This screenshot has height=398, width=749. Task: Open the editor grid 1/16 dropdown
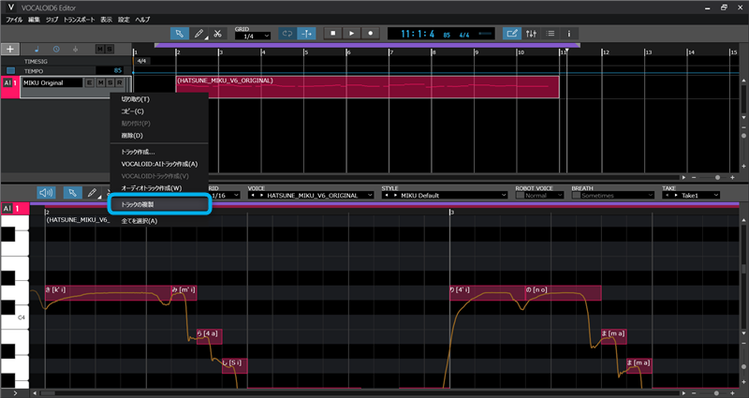pos(225,196)
